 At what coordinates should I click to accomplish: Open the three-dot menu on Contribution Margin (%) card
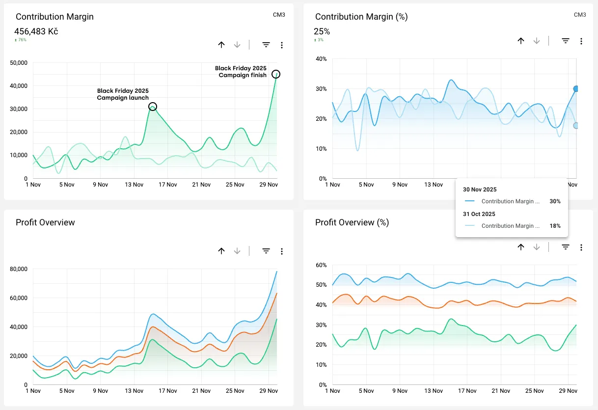tap(581, 41)
